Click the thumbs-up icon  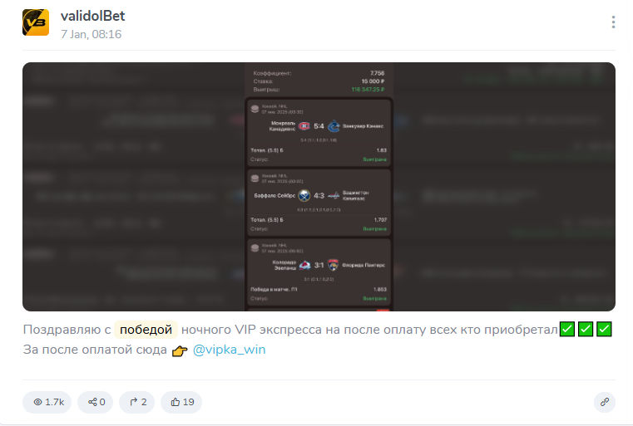click(175, 402)
